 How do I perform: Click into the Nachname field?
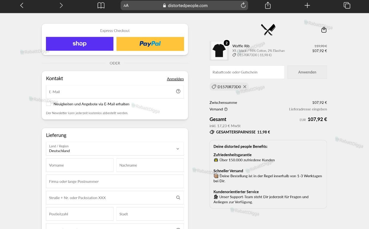click(150, 165)
